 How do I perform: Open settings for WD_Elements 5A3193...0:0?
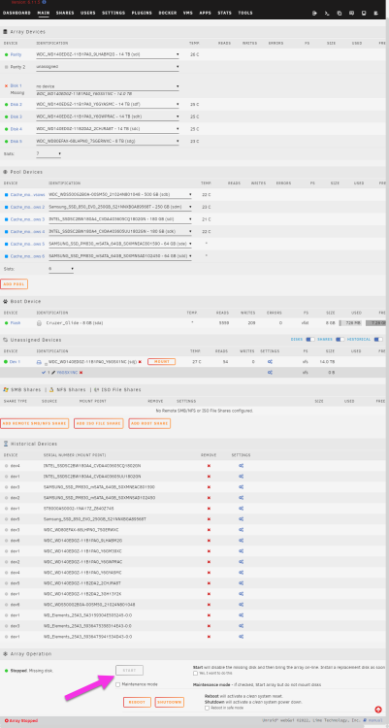click(241, 614)
